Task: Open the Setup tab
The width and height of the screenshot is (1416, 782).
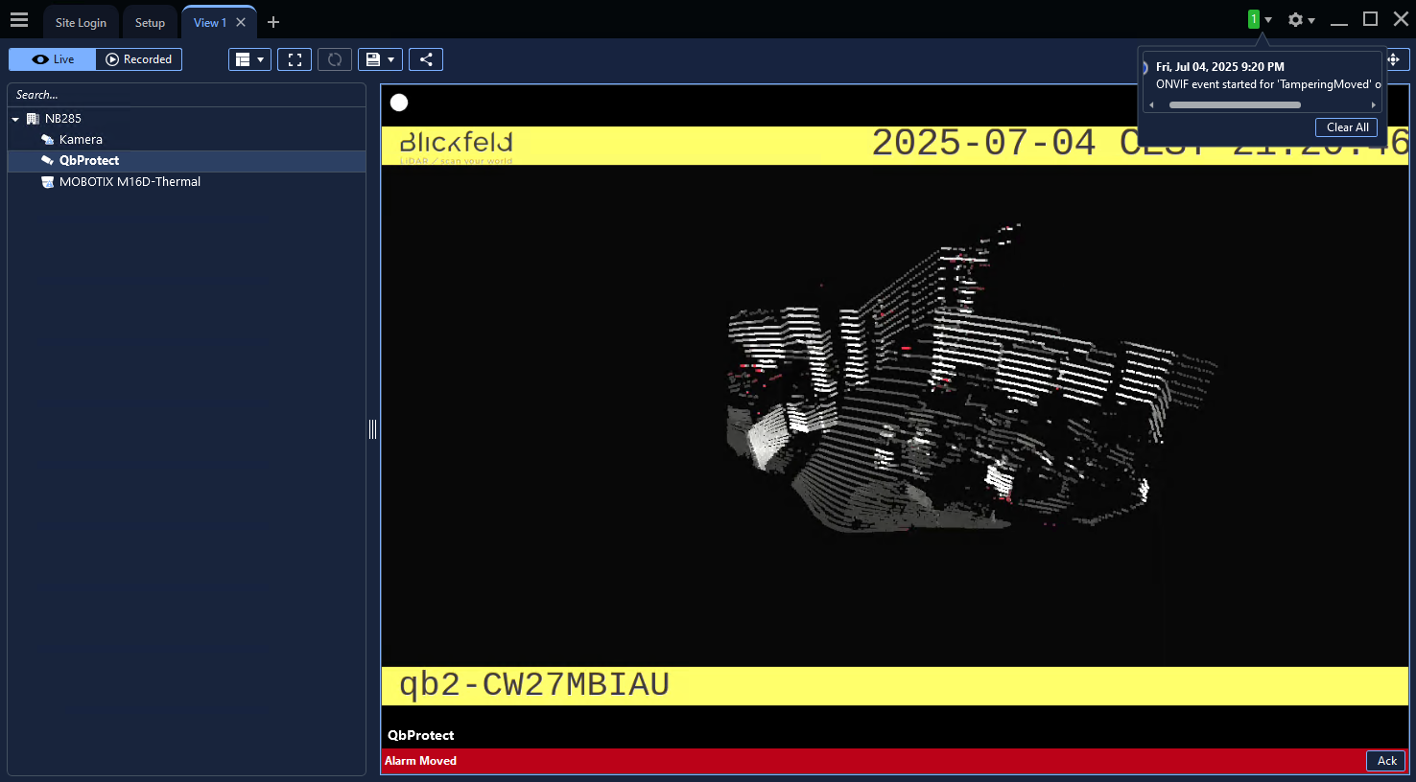Action: pyautogui.click(x=150, y=22)
